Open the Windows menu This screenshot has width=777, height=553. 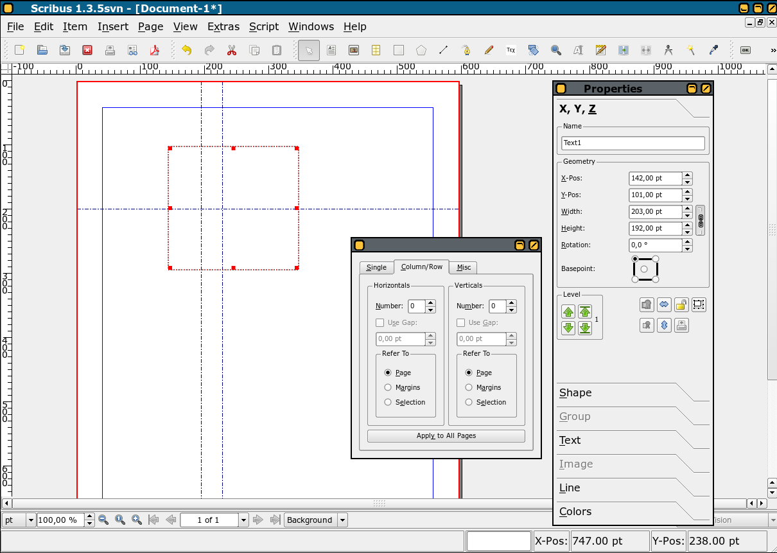(311, 26)
